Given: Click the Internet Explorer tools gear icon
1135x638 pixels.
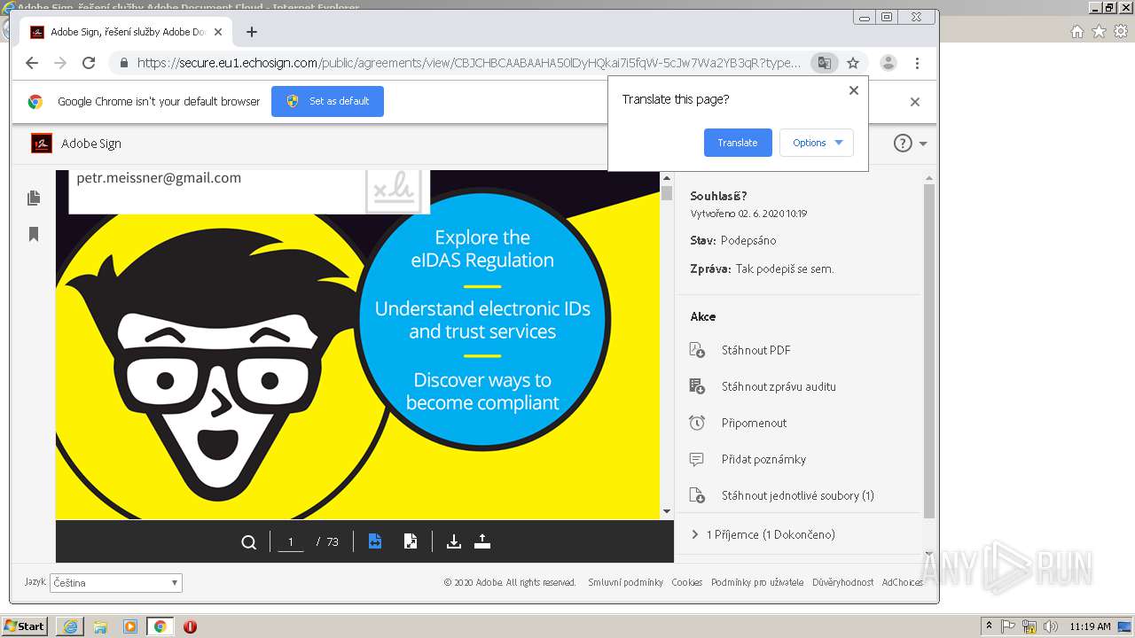Looking at the screenshot, I should click(x=1121, y=31).
